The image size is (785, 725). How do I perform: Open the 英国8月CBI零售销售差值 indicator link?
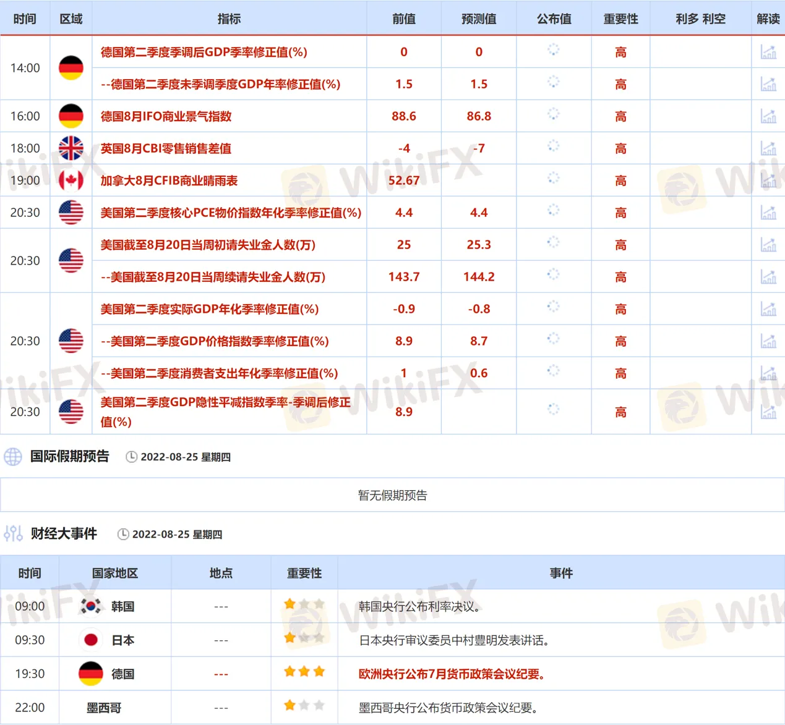point(166,148)
